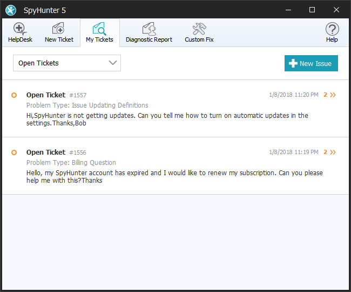Click the SpyHunter logo in title bar

(11, 10)
